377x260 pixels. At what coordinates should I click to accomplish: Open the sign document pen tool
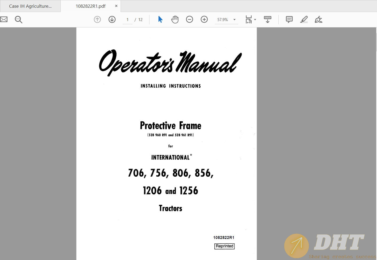coord(318,19)
